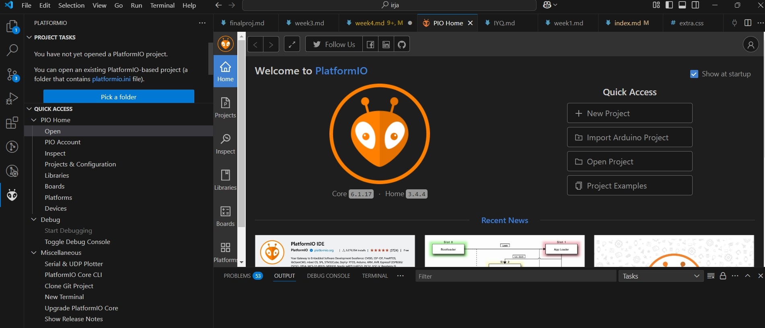765x328 pixels.
Task: Switch to the finalproj.md tab
Action: click(x=247, y=23)
